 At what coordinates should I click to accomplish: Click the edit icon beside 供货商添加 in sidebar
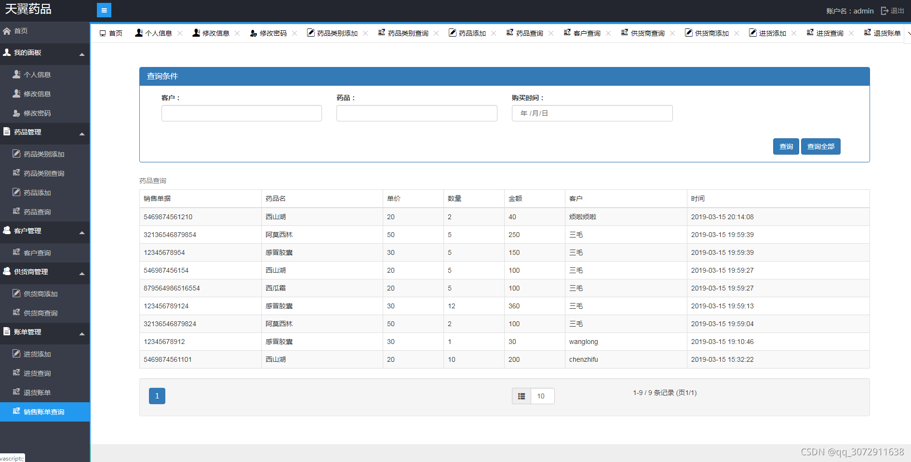[x=17, y=293]
